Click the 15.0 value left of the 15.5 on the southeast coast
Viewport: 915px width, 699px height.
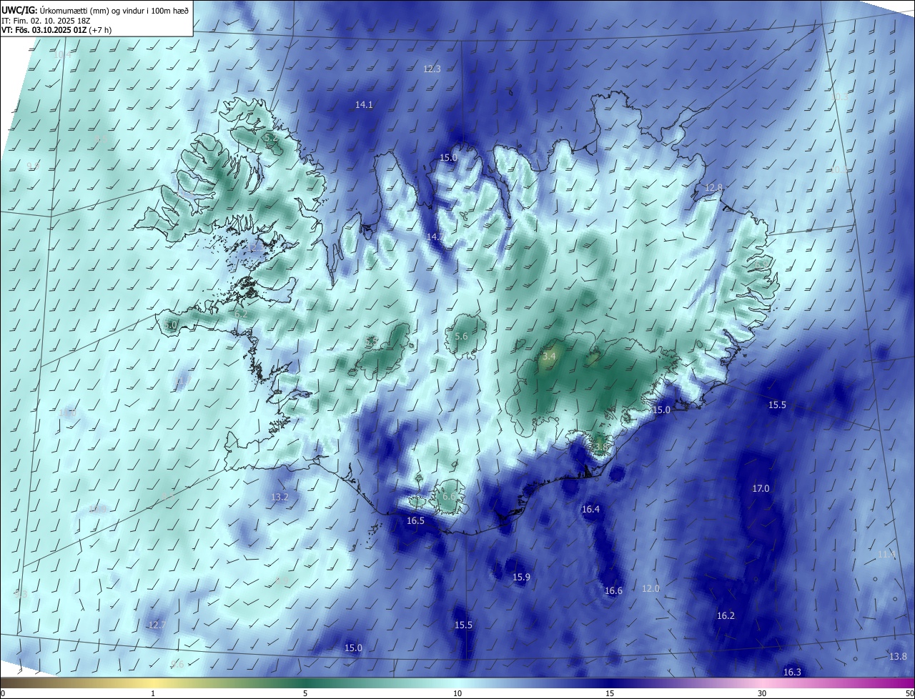click(662, 410)
